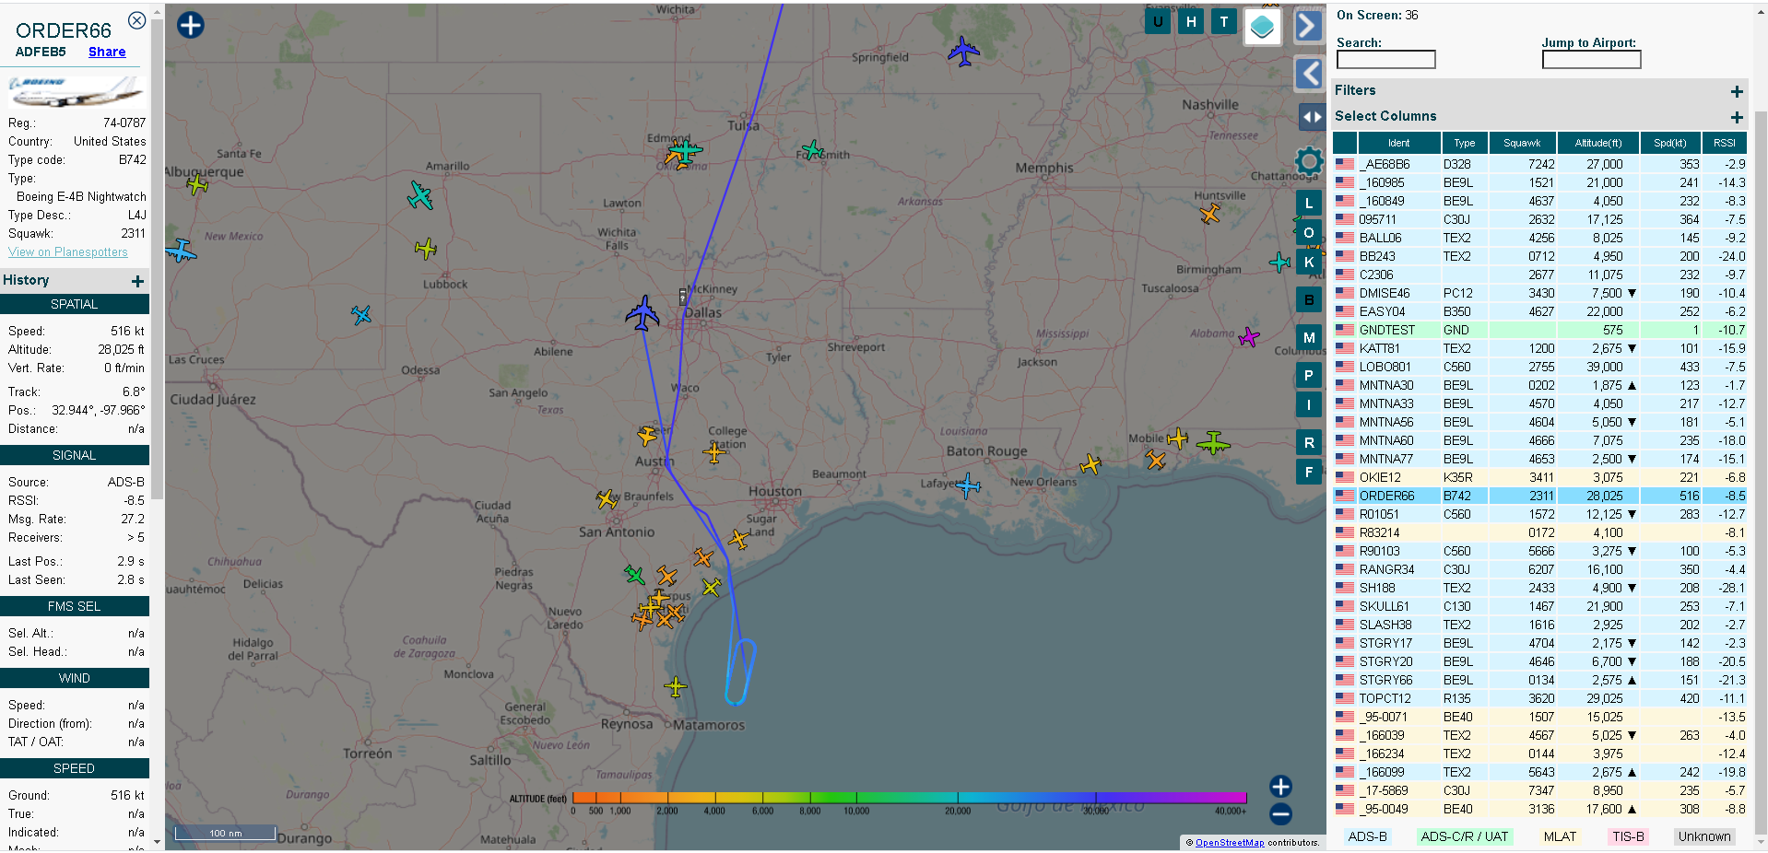Click the back arrow map button

[1309, 73]
